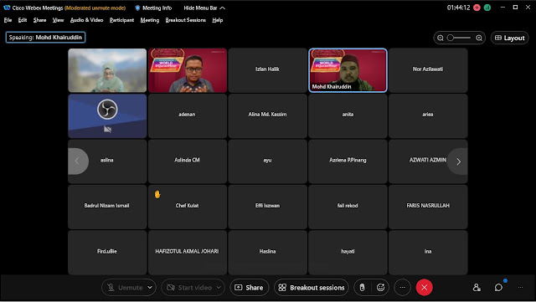This screenshot has width=536, height=302.
Task: Click Breakout sessions toolbar button
Action: point(312,288)
